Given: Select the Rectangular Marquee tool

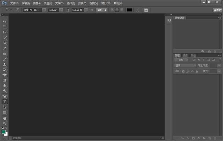Looking at the screenshot, I should point(5,27).
